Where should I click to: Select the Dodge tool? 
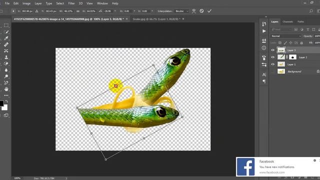6,76
